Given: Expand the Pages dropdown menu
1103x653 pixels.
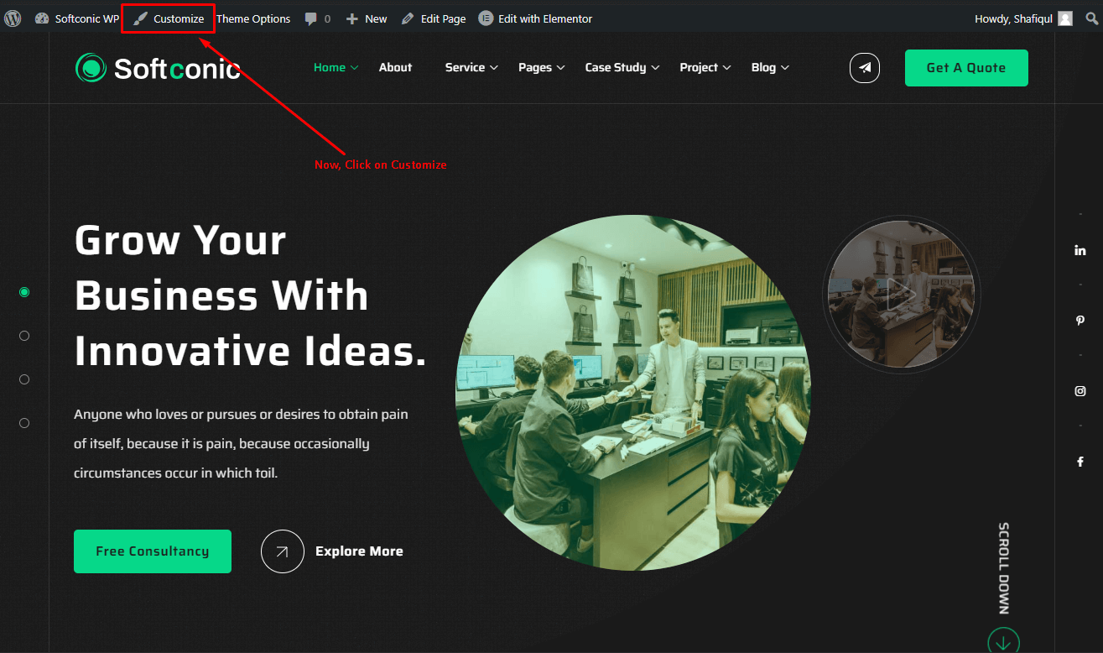Looking at the screenshot, I should pos(541,67).
